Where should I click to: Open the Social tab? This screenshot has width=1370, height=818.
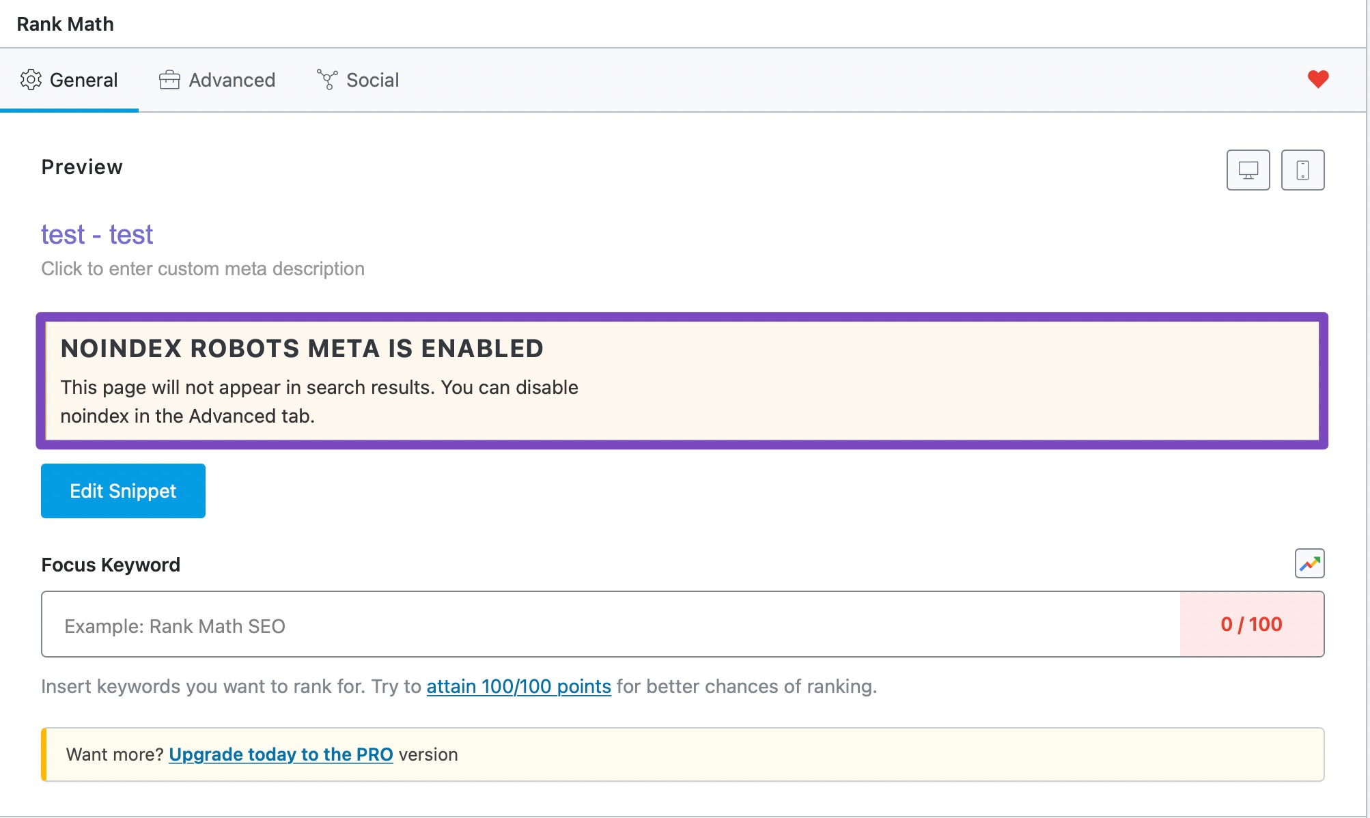coord(357,80)
